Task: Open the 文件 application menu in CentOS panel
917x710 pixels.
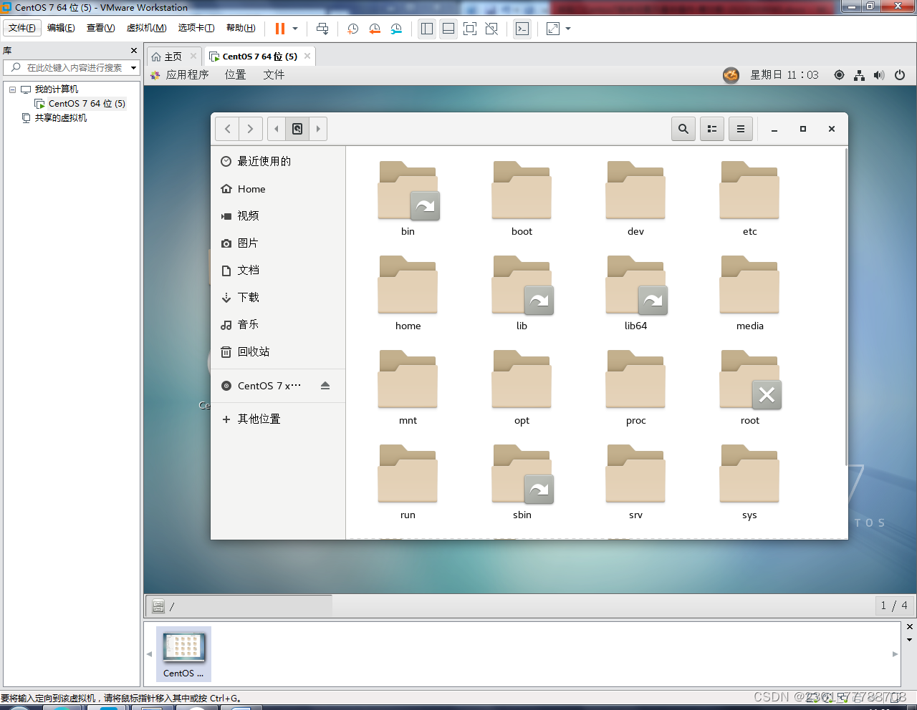Action: coord(274,74)
